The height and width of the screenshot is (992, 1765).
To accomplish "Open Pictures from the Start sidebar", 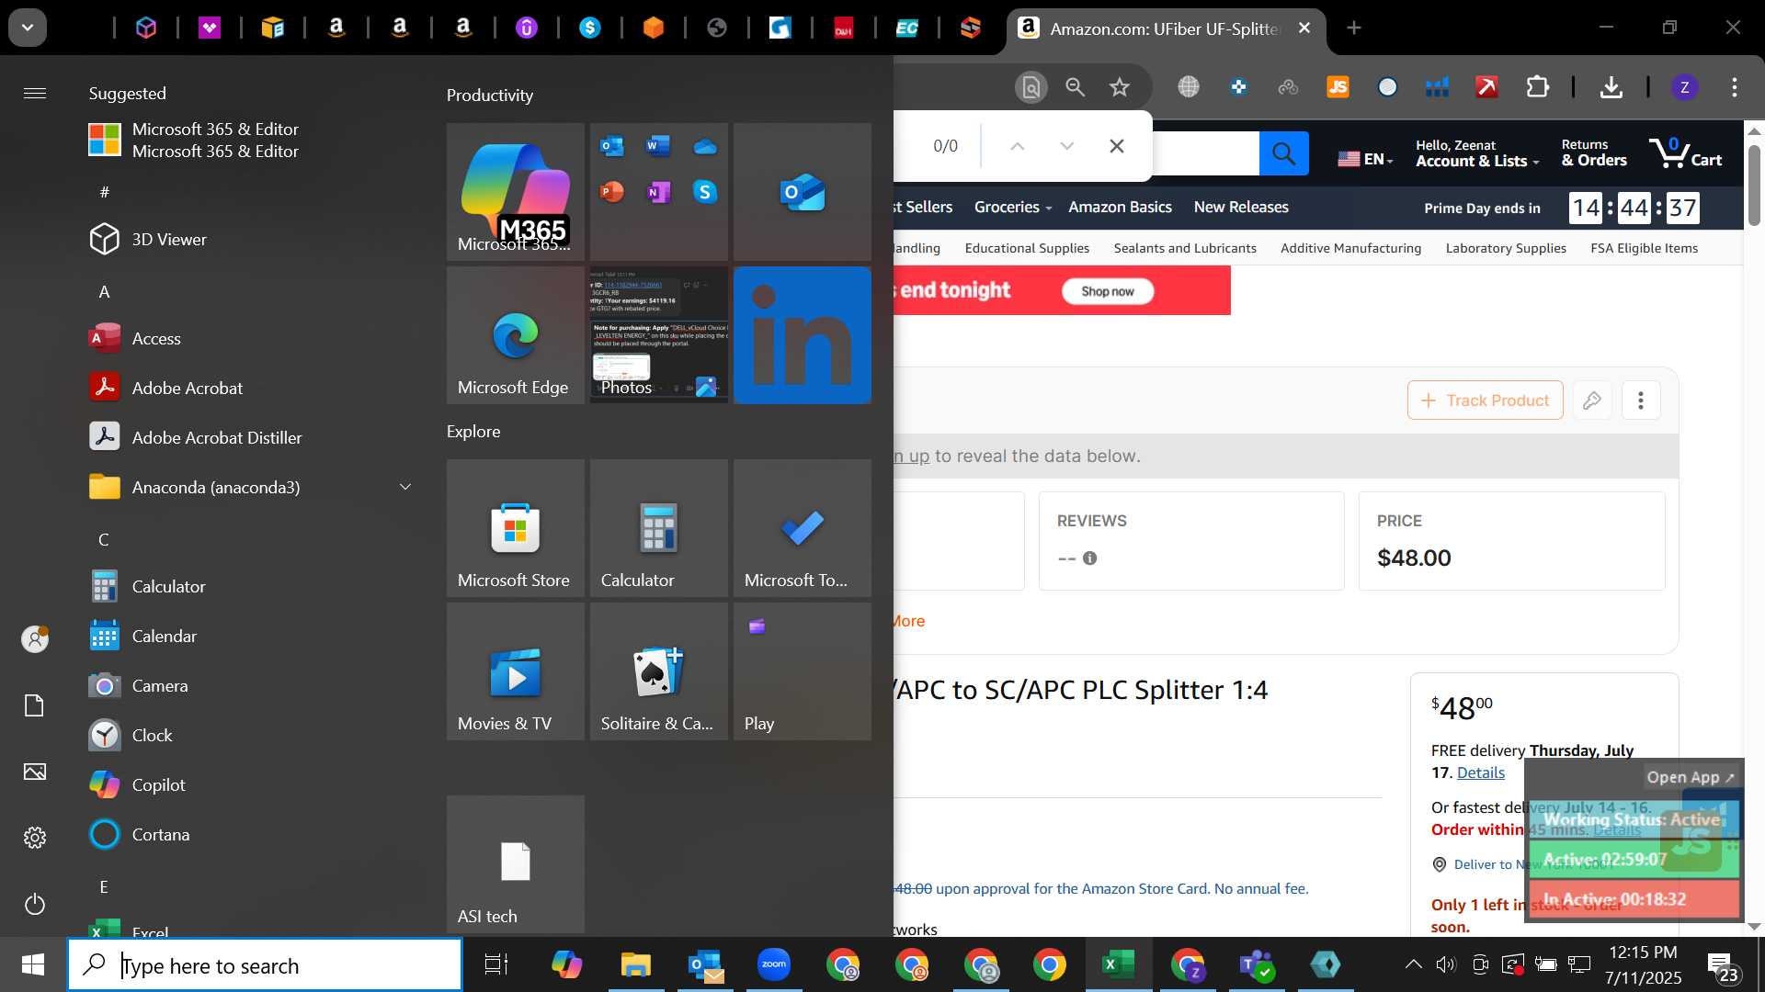I will pyautogui.click(x=35, y=772).
